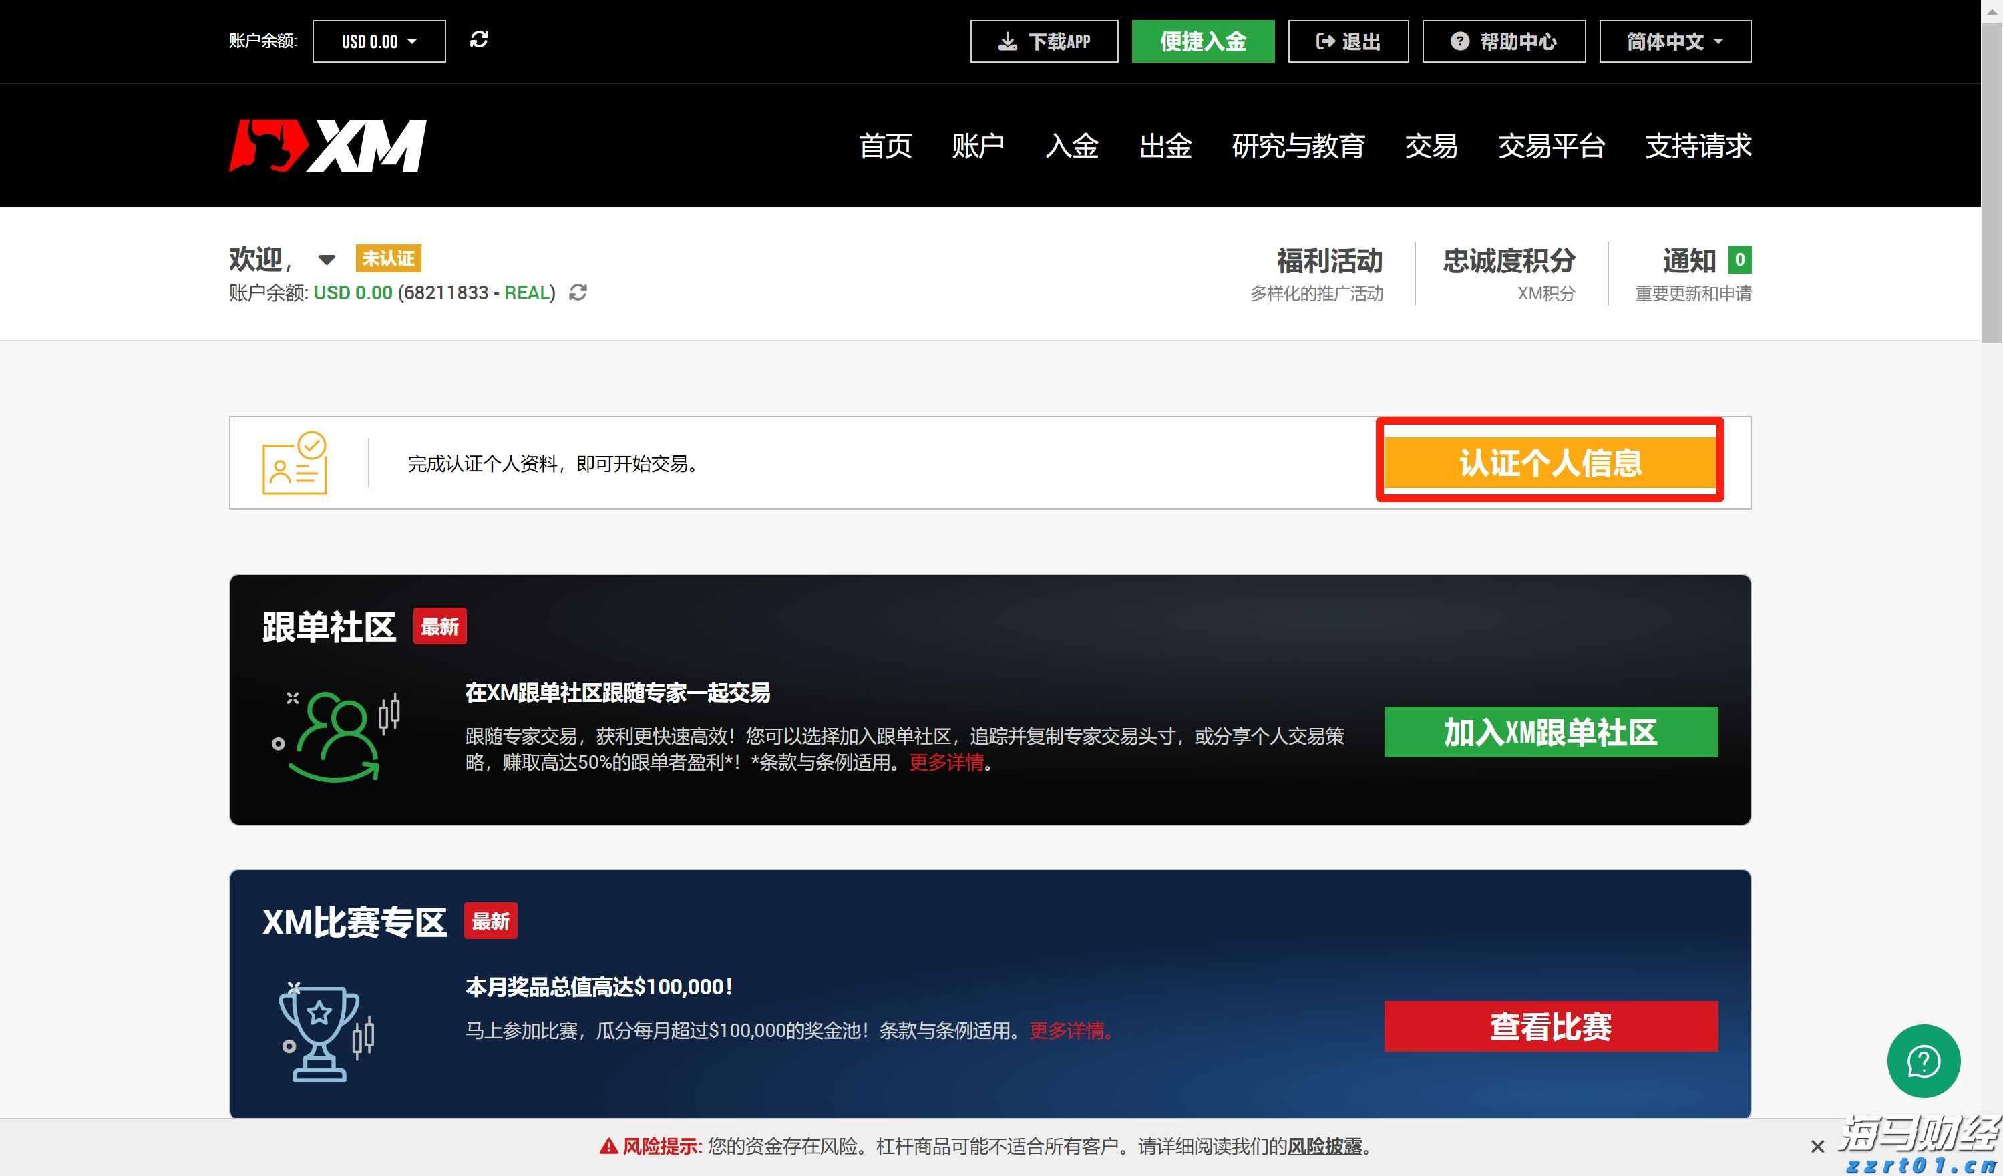The height and width of the screenshot is (1176, 2003).
Task: Click the ID card verification icon
Action: coord(293,463)
